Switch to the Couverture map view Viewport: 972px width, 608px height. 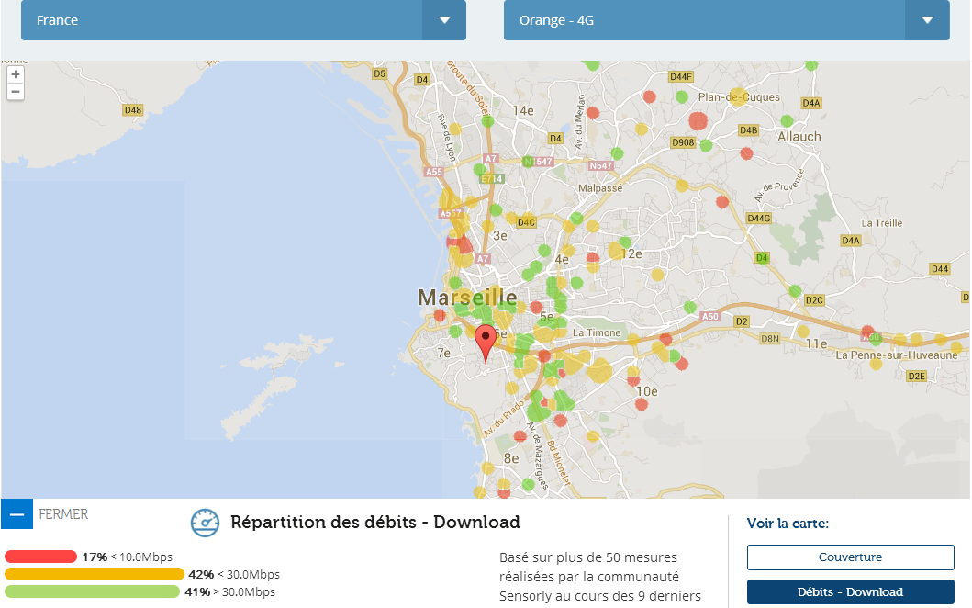(x=850, y=557)
